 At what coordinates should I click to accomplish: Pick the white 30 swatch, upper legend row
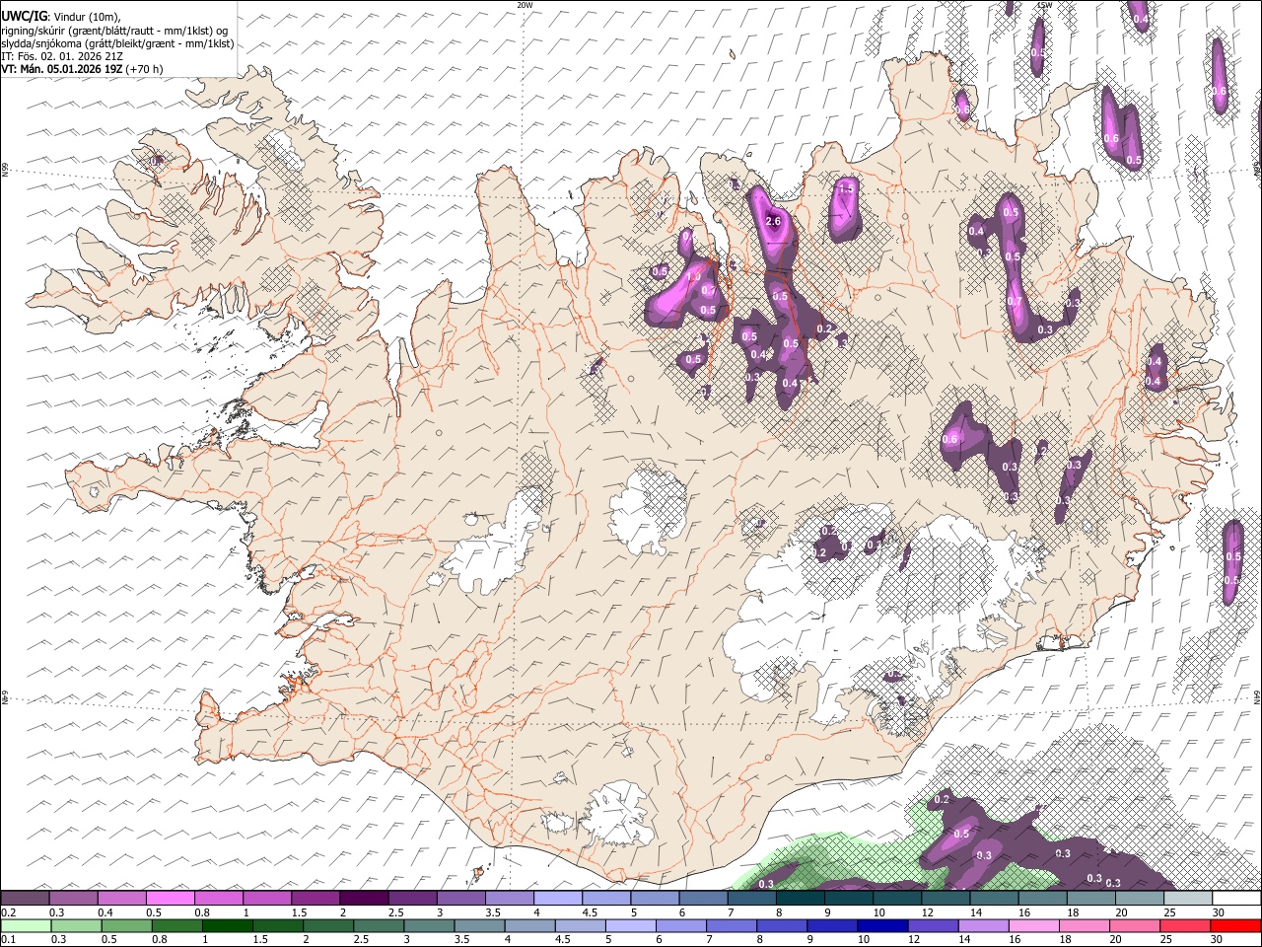point(1236,899)
